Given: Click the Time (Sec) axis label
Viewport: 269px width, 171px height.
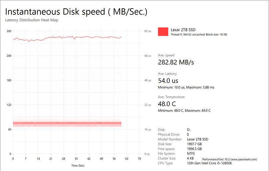Looking at the screenshot, I should (x=77, y=166).
